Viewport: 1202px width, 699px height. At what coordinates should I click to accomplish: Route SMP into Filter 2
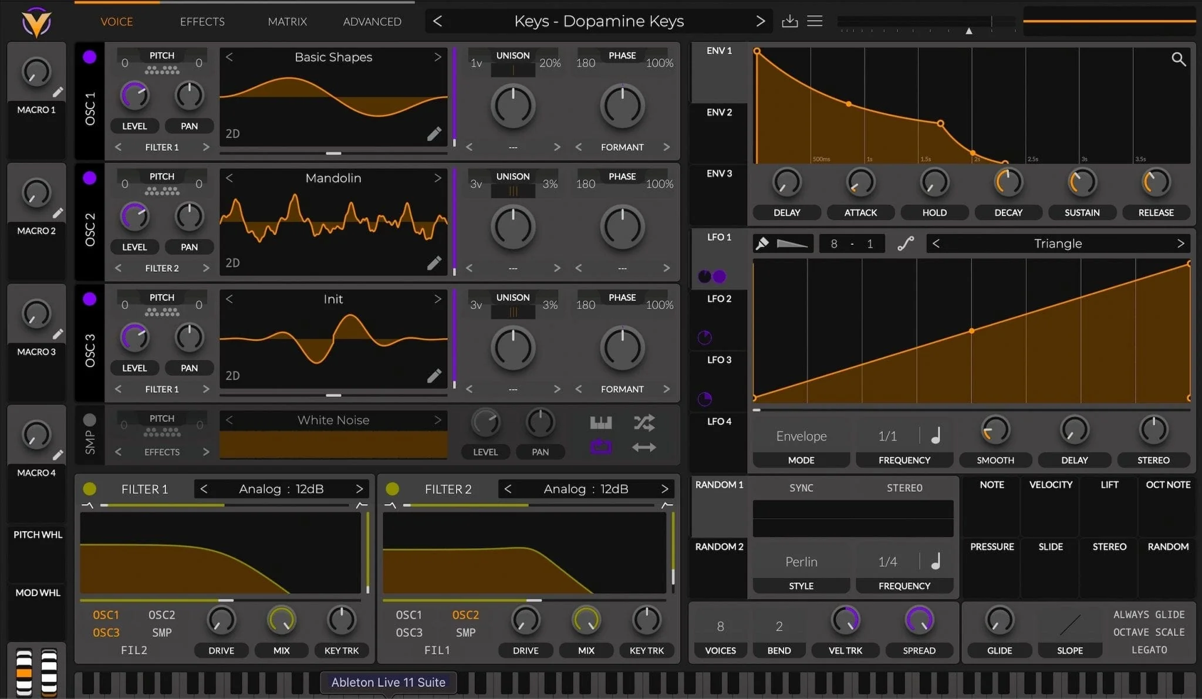(465, 633)
